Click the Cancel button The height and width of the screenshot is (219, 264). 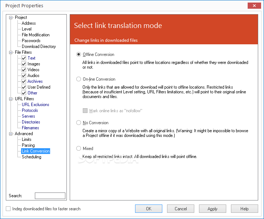coord(180,209)
